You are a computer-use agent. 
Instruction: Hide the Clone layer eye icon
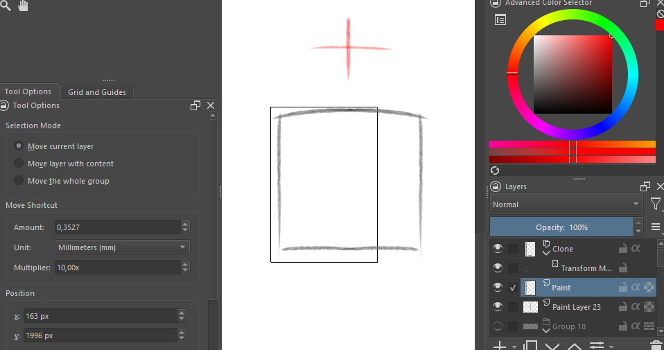[x=498, y=248]
